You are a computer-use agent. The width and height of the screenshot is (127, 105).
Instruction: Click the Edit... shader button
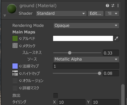click(96, 13)
